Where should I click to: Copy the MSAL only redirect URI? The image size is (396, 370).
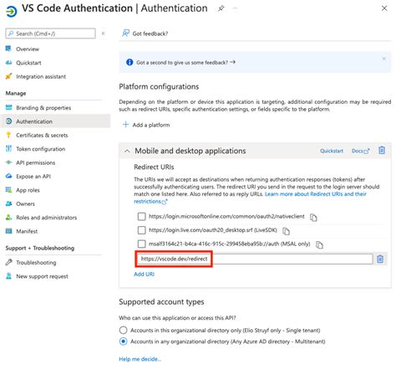(319, 244)
